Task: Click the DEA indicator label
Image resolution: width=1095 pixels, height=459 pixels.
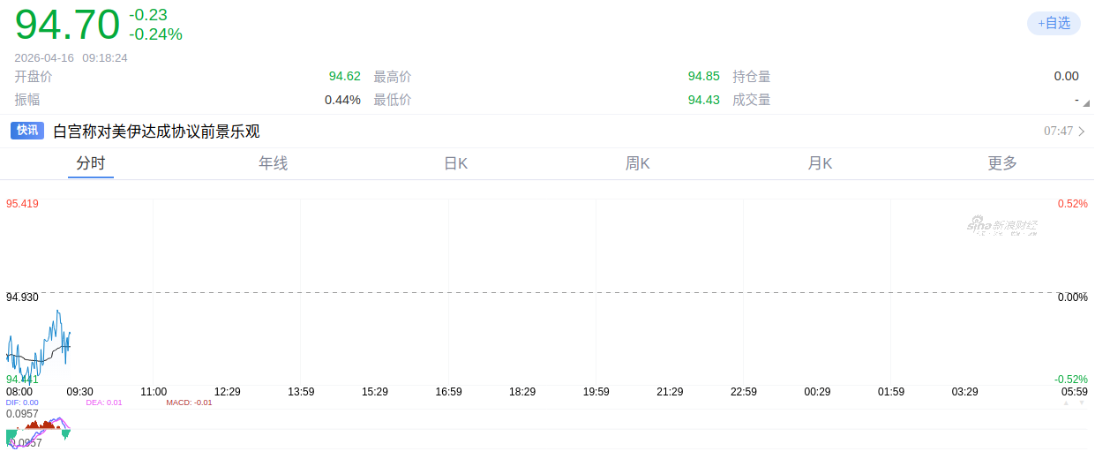Action: (x=104, y=403)
